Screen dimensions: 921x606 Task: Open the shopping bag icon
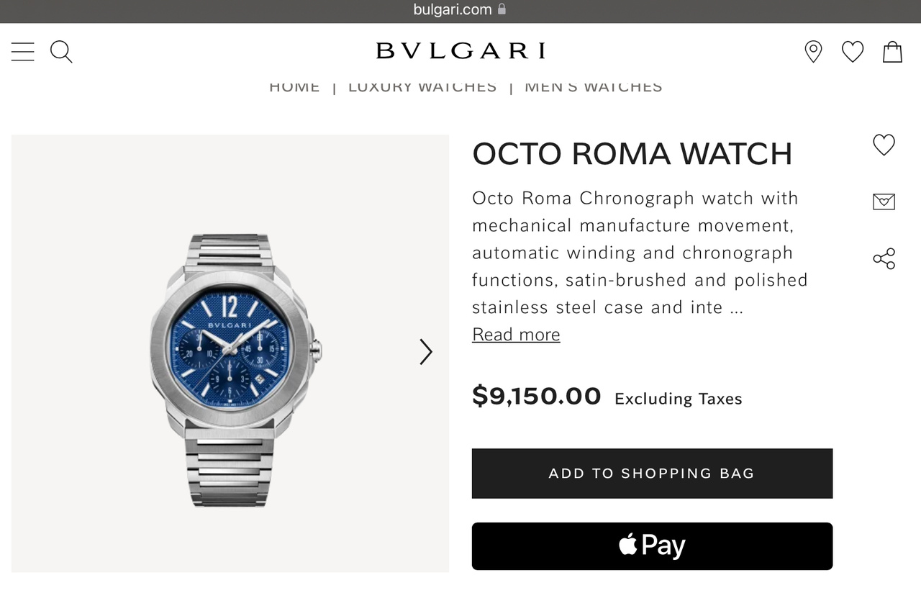pos(892,52)
